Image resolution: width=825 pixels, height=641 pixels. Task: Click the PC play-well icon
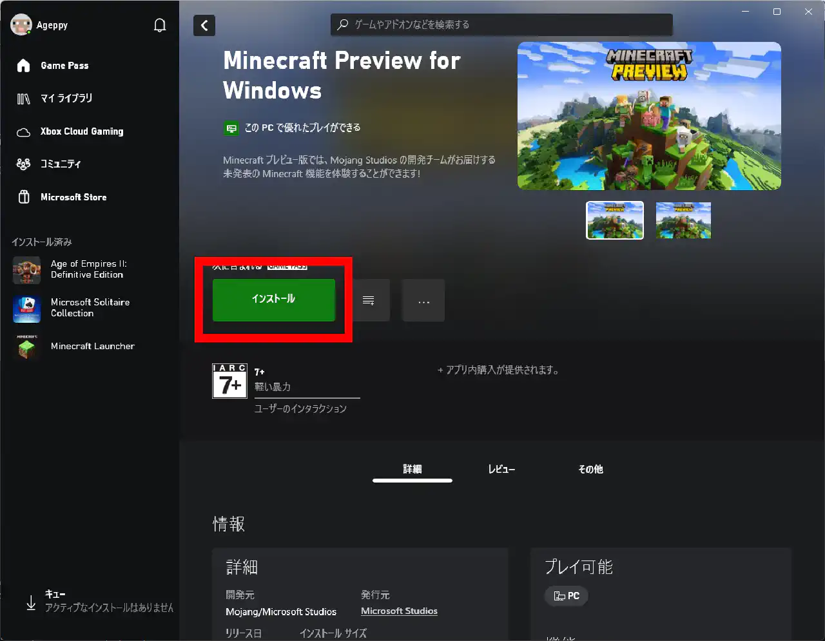[x=231, y=128]
